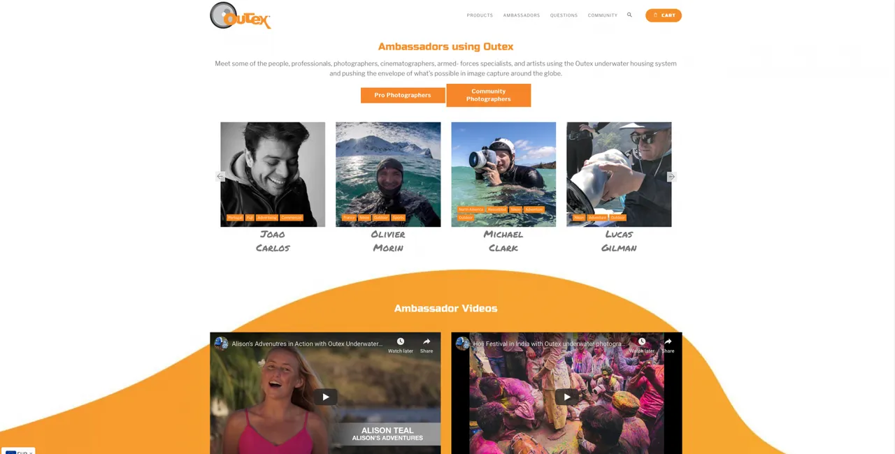
Task: Open Michael Clark's ambassador name link
Action: click(x=503, y=241)
